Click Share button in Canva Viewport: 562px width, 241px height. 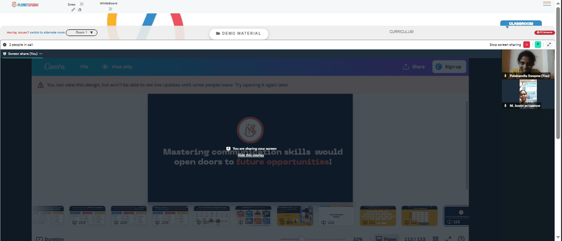click(414, 67)
